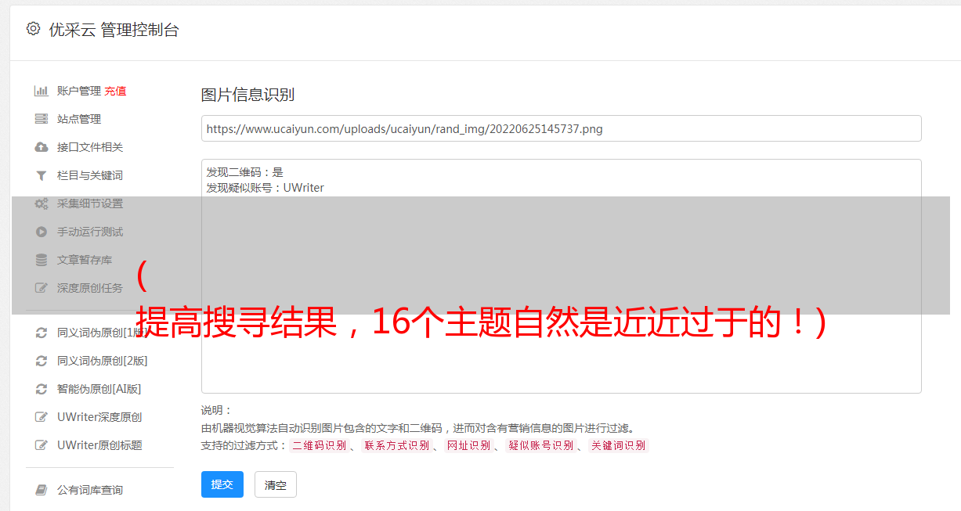Click the gears icon for 采集细节设置
The height and width of the screenshot is (511, 961).
point(42,203)
